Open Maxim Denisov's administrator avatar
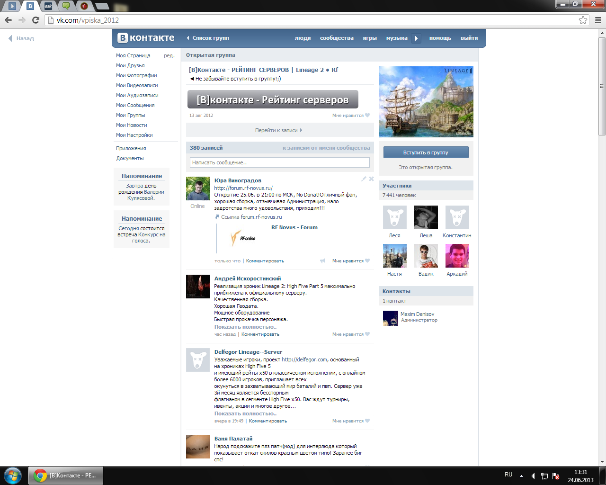 coord(391,318)
